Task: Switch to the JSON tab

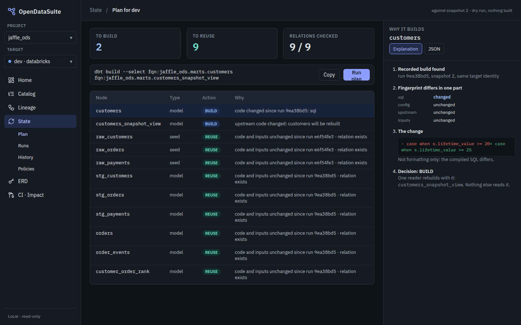Action: pos(434,49)
